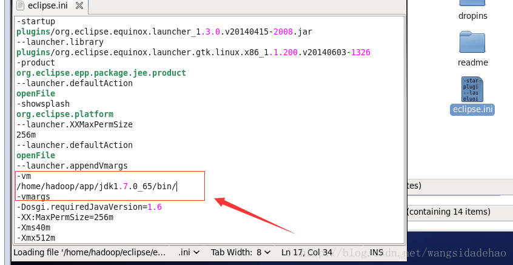Screen dimensions: 513x265
Task: Click the -Xmx512m line
Action: [36, 238]
